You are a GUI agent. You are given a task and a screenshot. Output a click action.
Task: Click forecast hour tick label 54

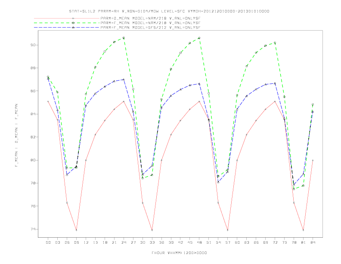[218, 242]
